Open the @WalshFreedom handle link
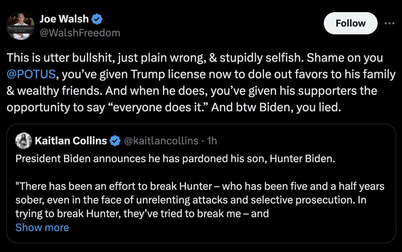The width and height of the screenshot is (402, 252). pos(80,33)
